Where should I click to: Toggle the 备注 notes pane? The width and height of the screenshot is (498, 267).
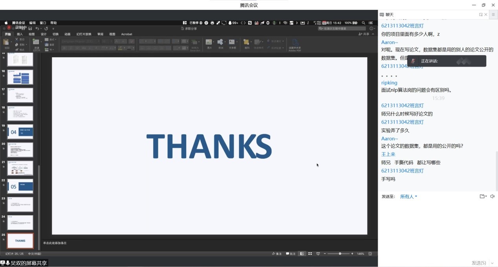[277, 254]
